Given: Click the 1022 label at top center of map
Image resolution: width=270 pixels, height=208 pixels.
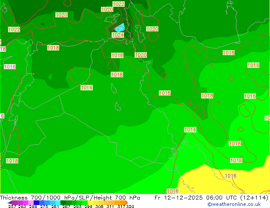Looking at the screenshot, I should (x=119, y=4).
